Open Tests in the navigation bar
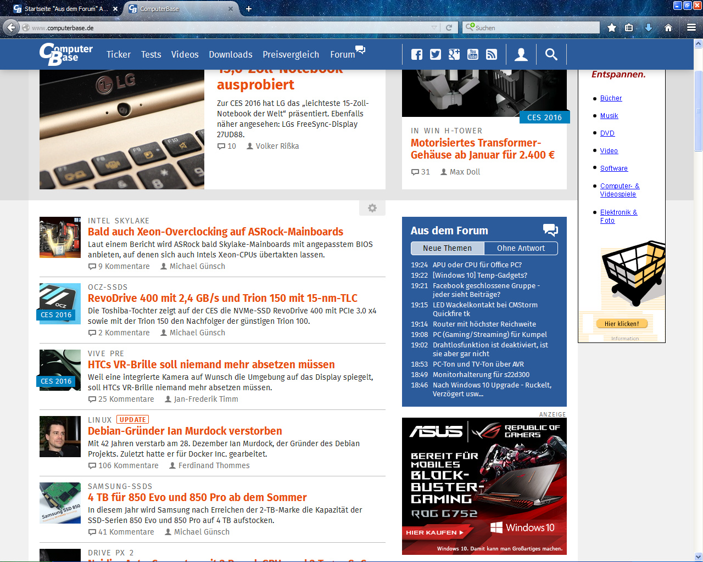 151,54
